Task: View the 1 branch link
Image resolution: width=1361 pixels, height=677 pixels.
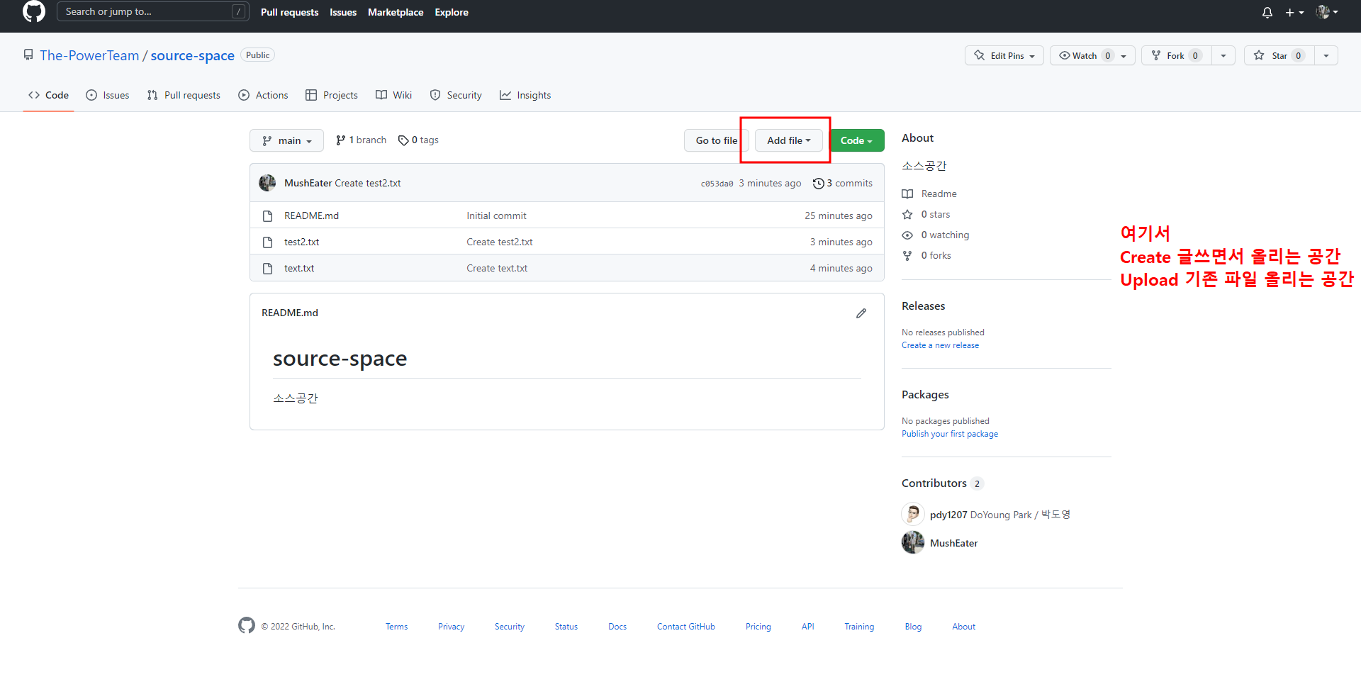Action: coord(361,140)
